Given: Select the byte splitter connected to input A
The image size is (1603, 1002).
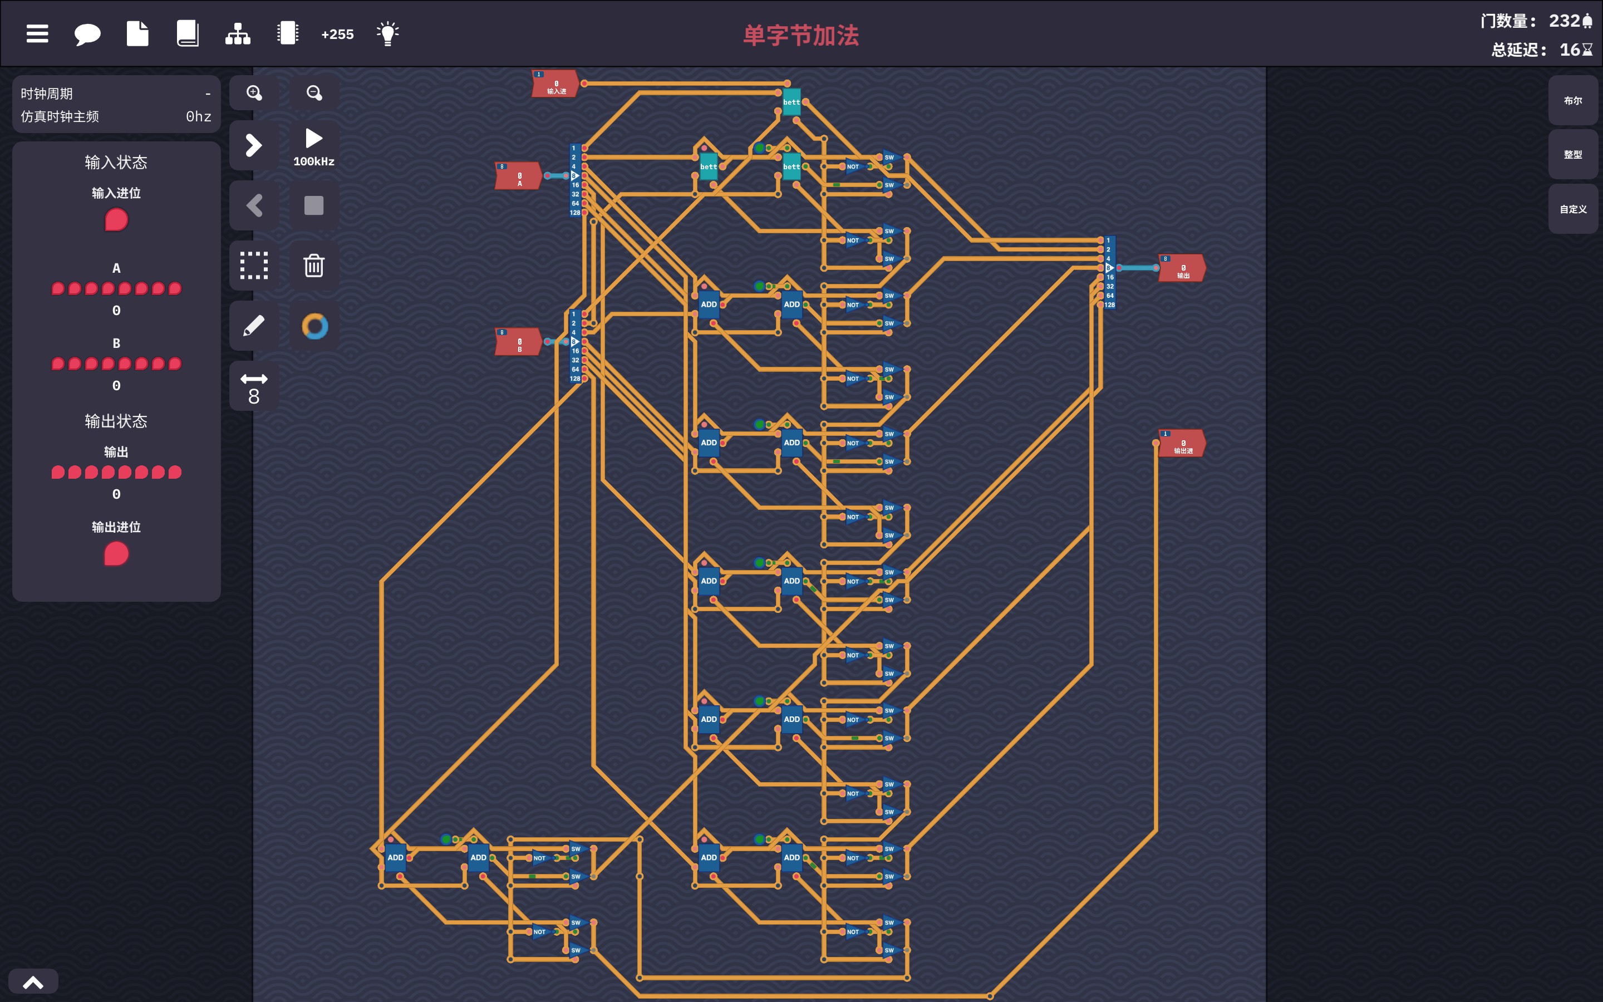Looking at the screenshot, I should (x=575, y=180).
